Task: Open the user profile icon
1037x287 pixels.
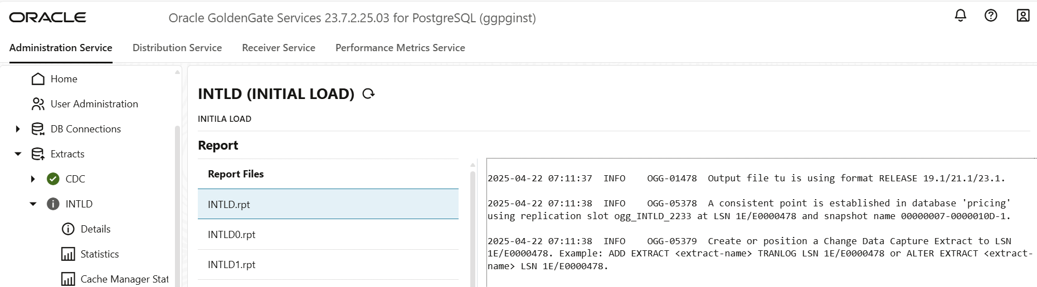Action: 1023,16
